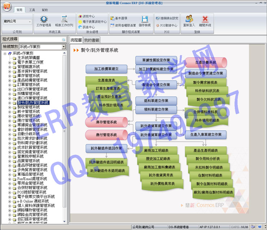
Task: Open 生產計劃系統 pink flow node
Action: 206,62
